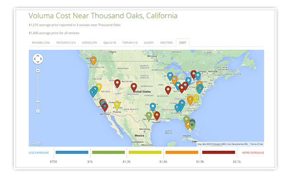Click the green pin near San Antonio

(149, 116)
